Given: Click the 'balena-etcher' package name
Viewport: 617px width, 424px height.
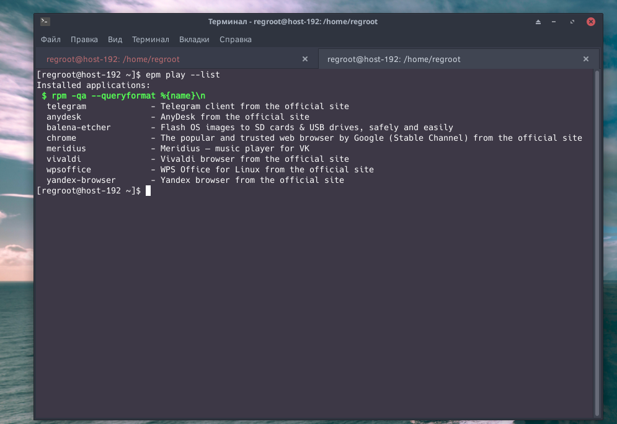Looking at the screenshot, I should [x=79, y=128].
